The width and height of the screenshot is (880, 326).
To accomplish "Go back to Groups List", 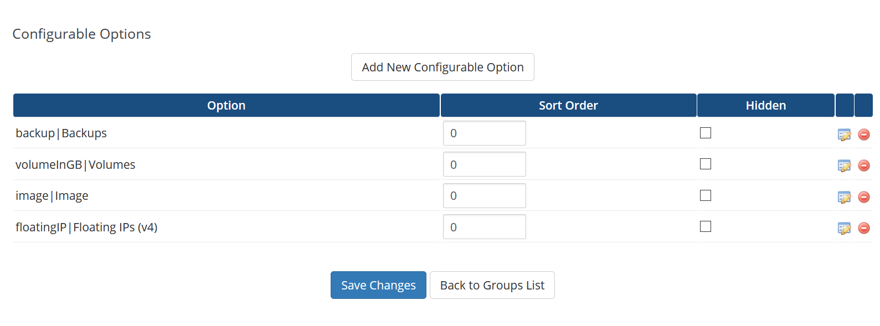I will 492,285.
